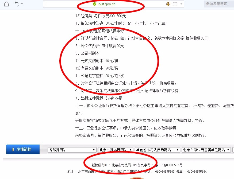Open the 北京市委办局网站 dropdown
Screen dimensions: 234x179
point(116,150)
